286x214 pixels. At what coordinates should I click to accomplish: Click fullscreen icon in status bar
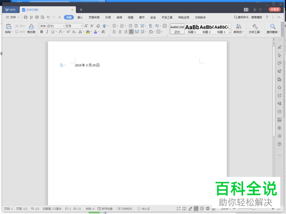(178, 208)
